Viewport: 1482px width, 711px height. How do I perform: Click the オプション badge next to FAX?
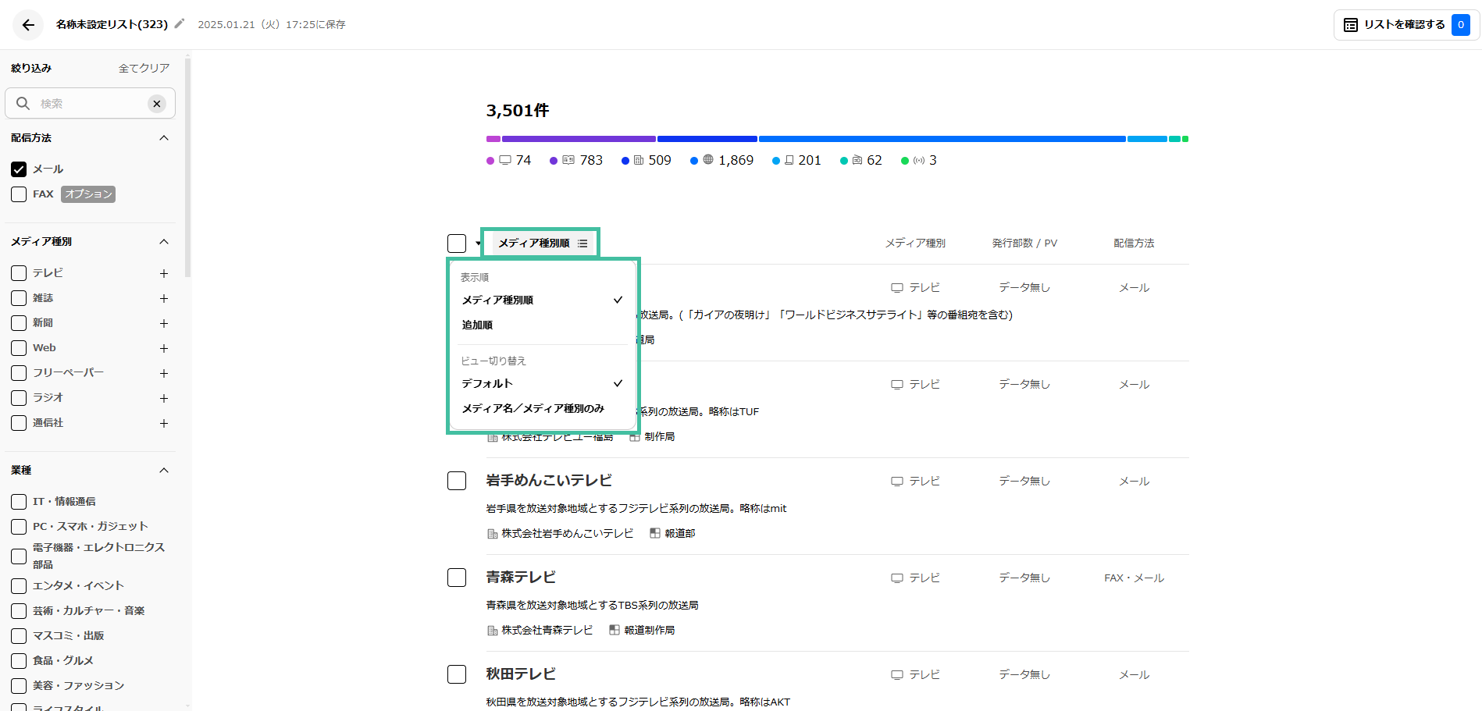(x=88, y=194)
